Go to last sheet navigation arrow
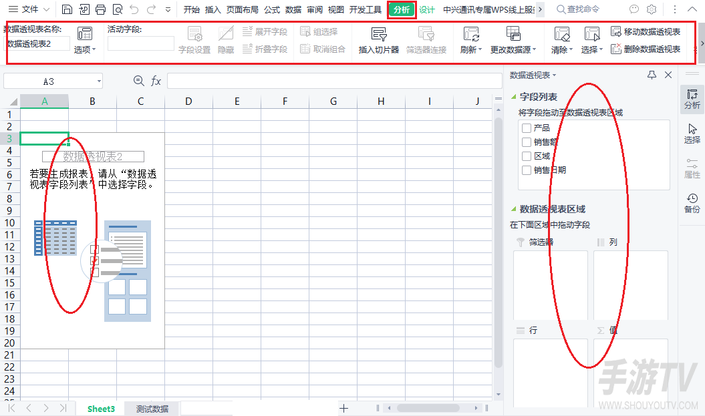The image size is (705, 416). 63,408
